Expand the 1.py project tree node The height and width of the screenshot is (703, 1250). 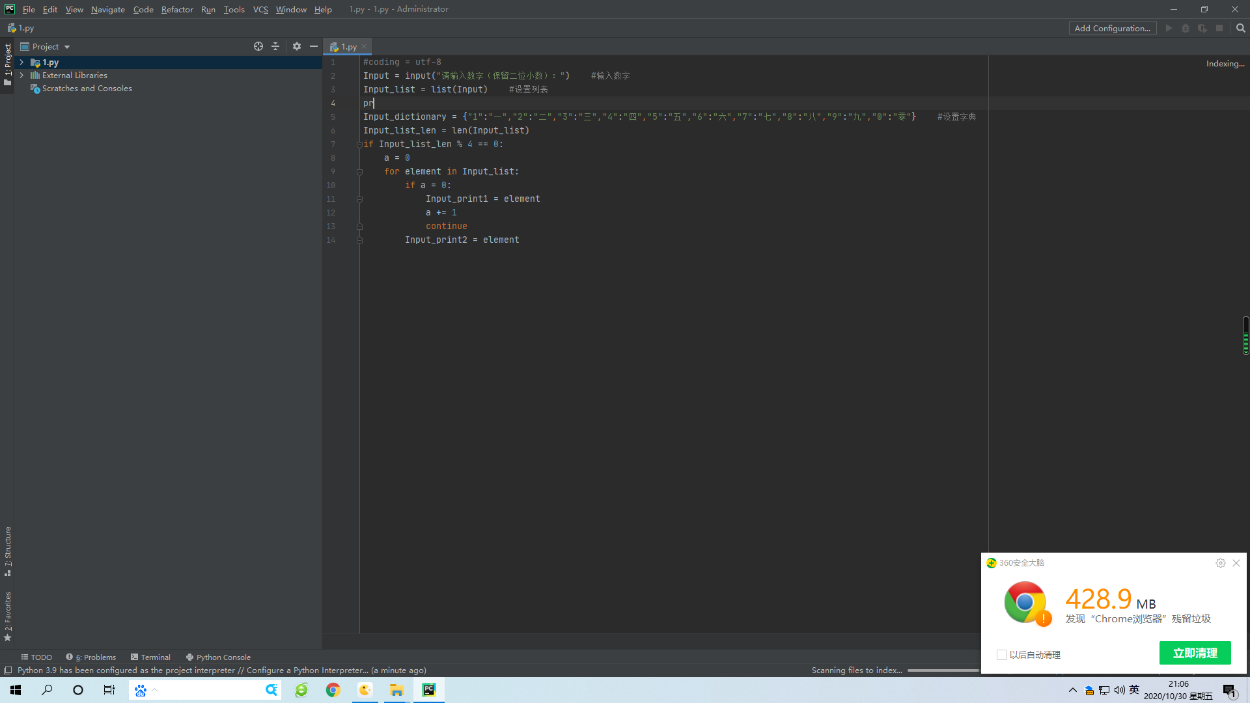pyautogui.click(x=21, y=62)
